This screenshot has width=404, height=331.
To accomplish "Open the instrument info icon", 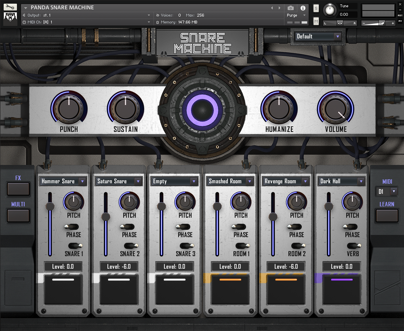I will [303, 8].
